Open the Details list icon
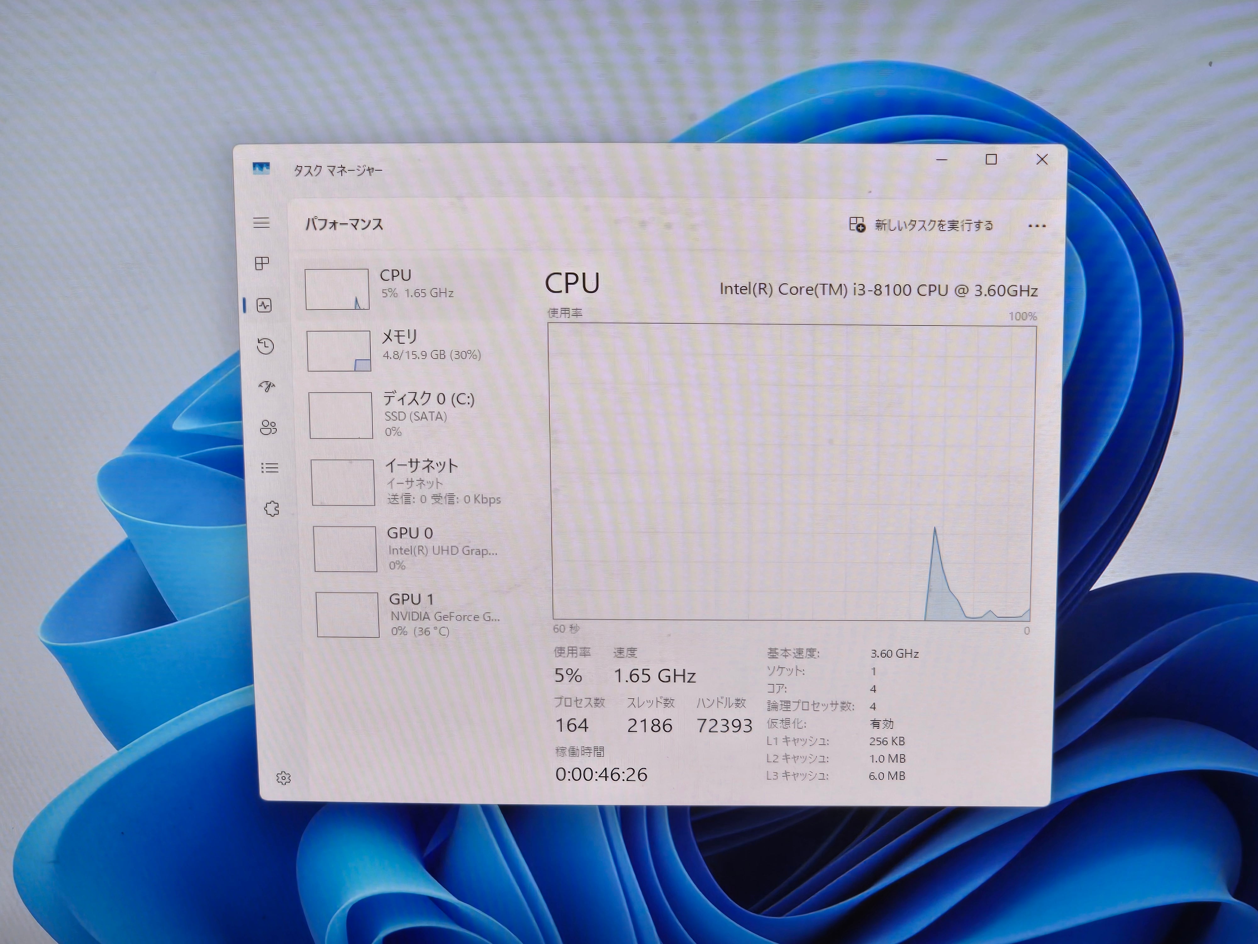This screenshot has height=944, width=1258. [x=270, y=468]
